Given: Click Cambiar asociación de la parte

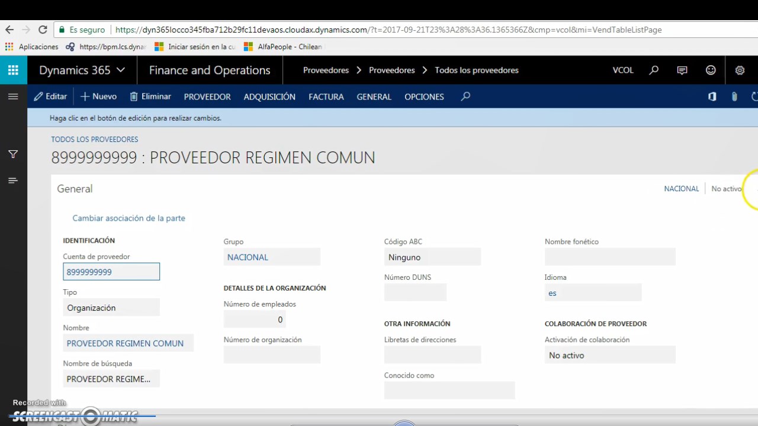Looking at the screenshot, I should pos(129,218).
